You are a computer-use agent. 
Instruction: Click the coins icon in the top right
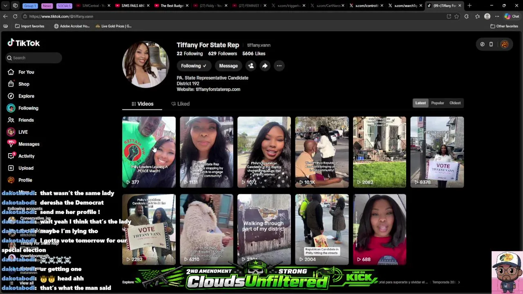(482, 44)
